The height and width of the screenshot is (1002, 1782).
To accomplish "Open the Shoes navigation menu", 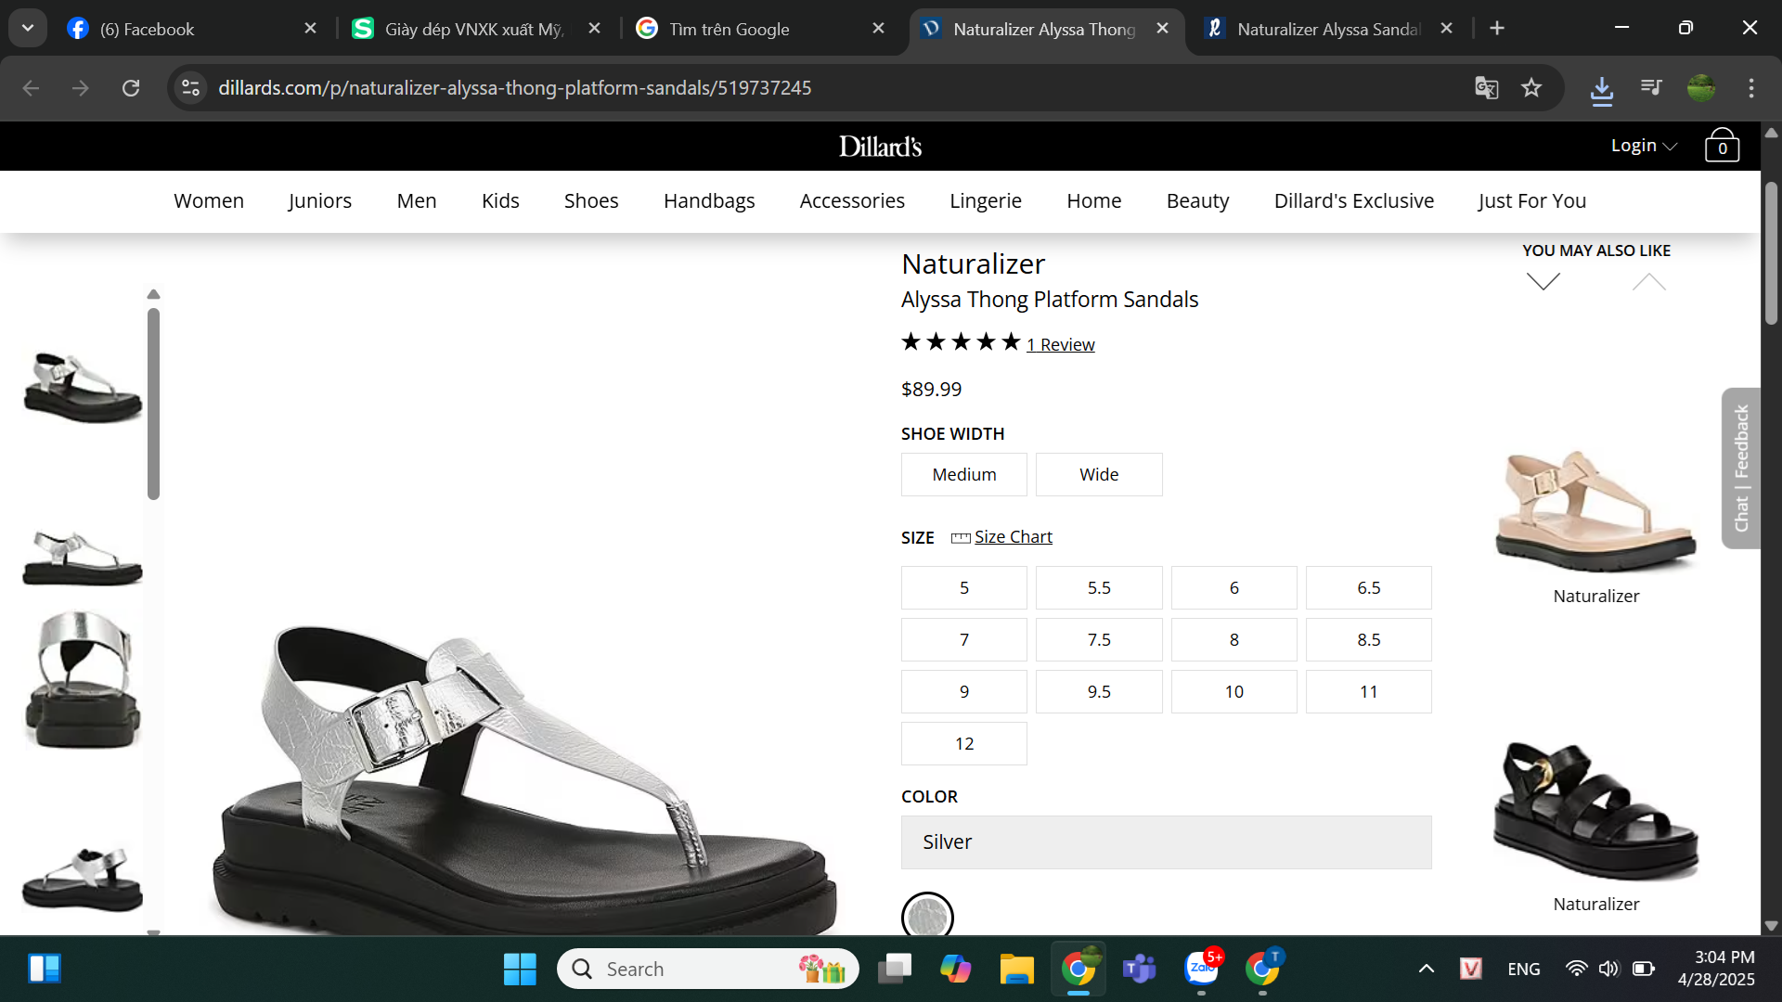I will coord(590,201).
